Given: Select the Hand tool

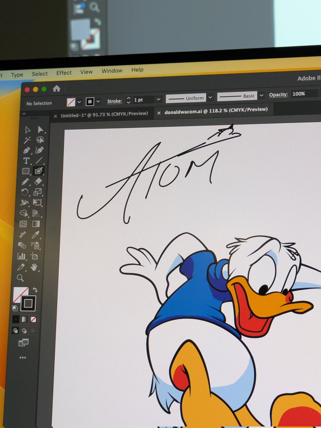Looking at the screenshot, I should click(34, 267).
